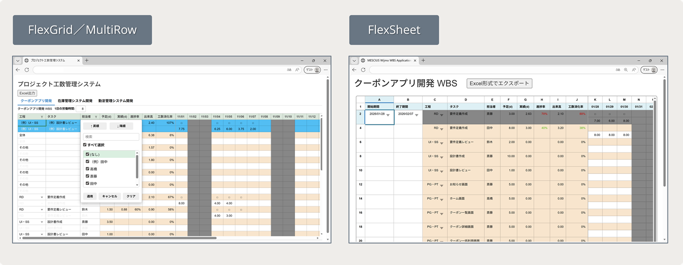This screenshot has height=265, width=683.
Task: Click Excel形式でエクスポート button
Action: (499, 83)
